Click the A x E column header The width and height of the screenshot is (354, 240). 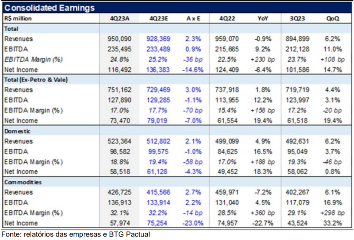tap(193, 19)
